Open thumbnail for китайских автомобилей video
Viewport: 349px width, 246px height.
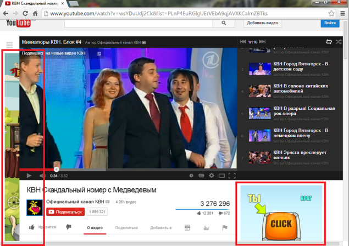pyautogui.click(x=260, y=91)
